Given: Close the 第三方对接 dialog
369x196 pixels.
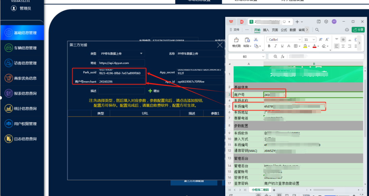Looking at the screenshot, I should (x=219, y=45).
